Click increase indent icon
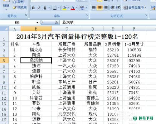The width and height of the screenshot is (156, 124). 118,7
